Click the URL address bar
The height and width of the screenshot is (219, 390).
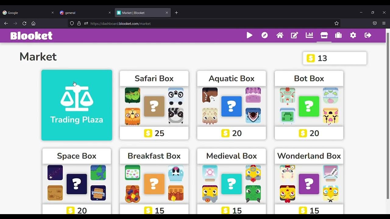pyautogui.click(x=204, y=23)
